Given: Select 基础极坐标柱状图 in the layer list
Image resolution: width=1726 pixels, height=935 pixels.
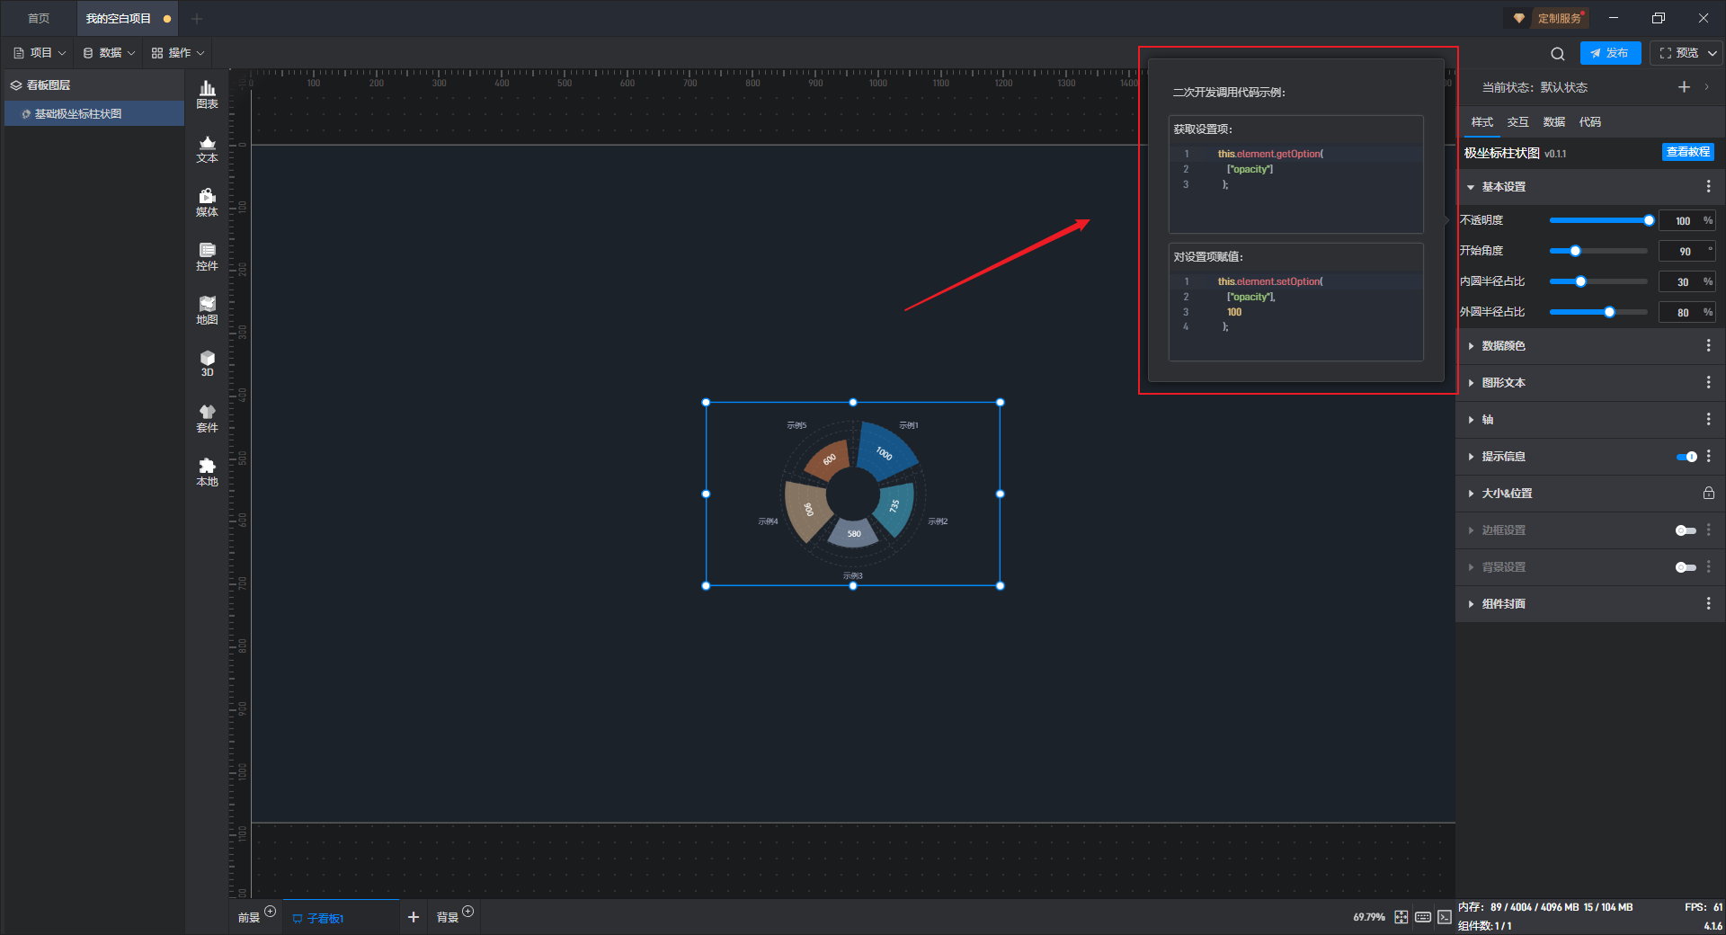Looking at the screenshot, I should point(94,114).
